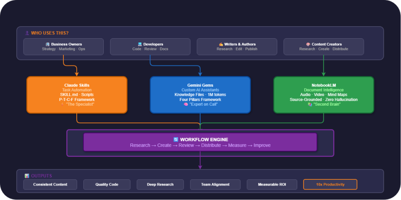
Task: Open the orange Claude Skills box
Action: point(77,95)
